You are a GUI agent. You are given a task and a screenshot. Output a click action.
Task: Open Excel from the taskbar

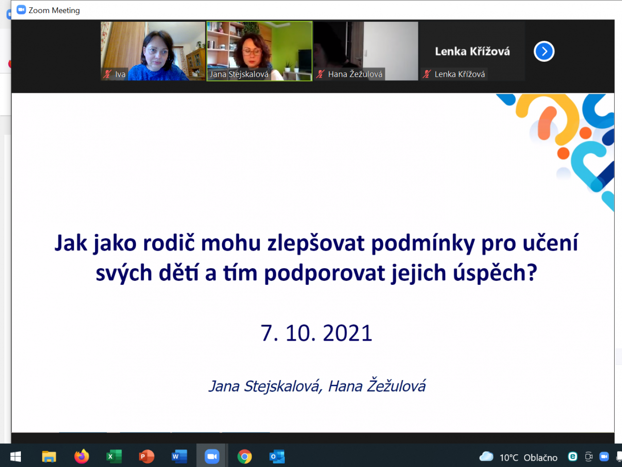pyautogui.click(x=114, y=456)
